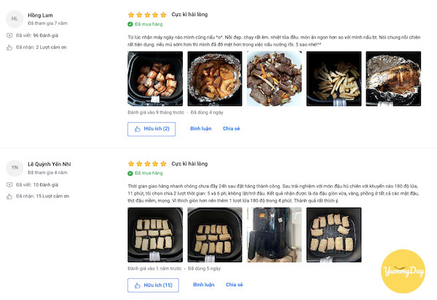Click the review count icon beside '96 Đánh giá'
Screen dimensions: 437x300
coord(9,36)
